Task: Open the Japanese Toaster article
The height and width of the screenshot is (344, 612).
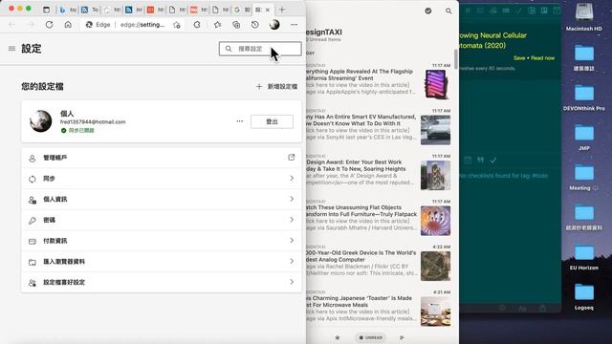Action: click(x=379, y=309)
